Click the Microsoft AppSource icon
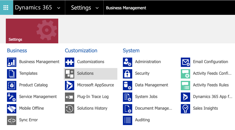The height and width of the screenshot is (130, 235). pos(70,86)
